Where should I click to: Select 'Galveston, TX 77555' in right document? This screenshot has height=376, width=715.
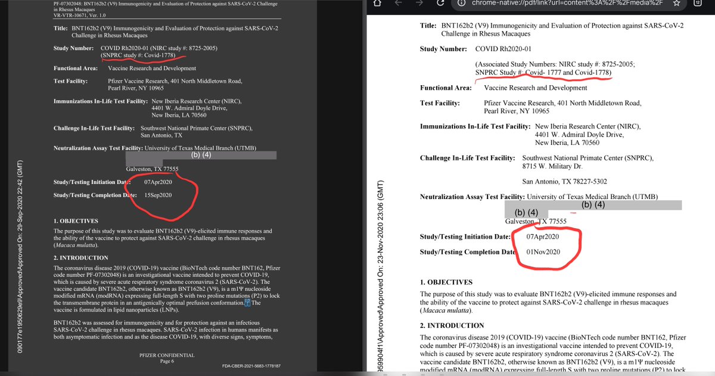pos(536,221)
